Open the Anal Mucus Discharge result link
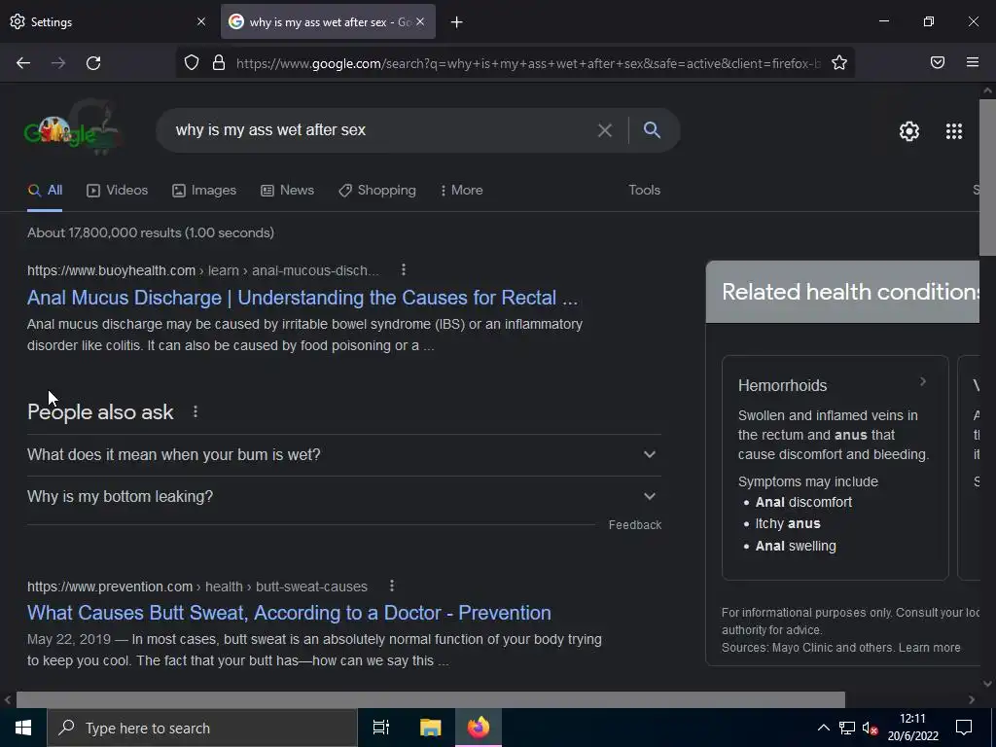 coord(302,298)
